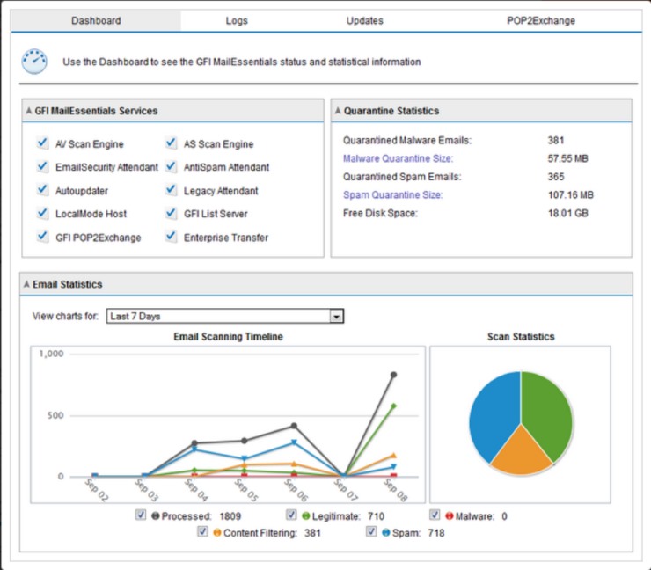The image size is (651, 570).
Task: Click the dashboard gauge icon
Action: coord(34,62)
